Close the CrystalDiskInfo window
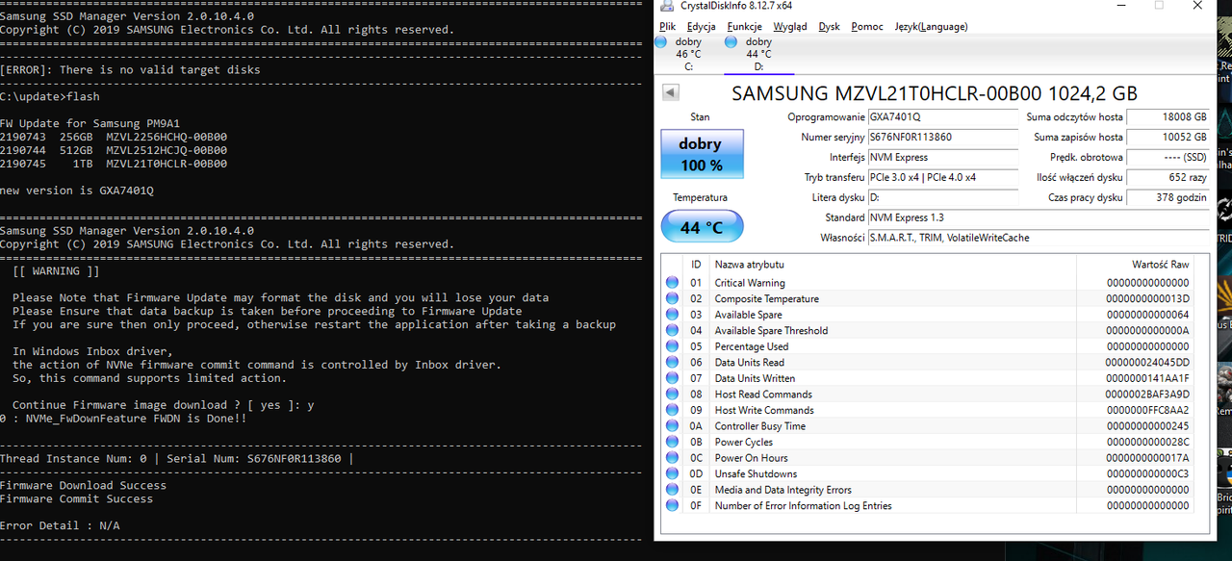Viewport: 1232px width, 561px height. coord(1196,6)
